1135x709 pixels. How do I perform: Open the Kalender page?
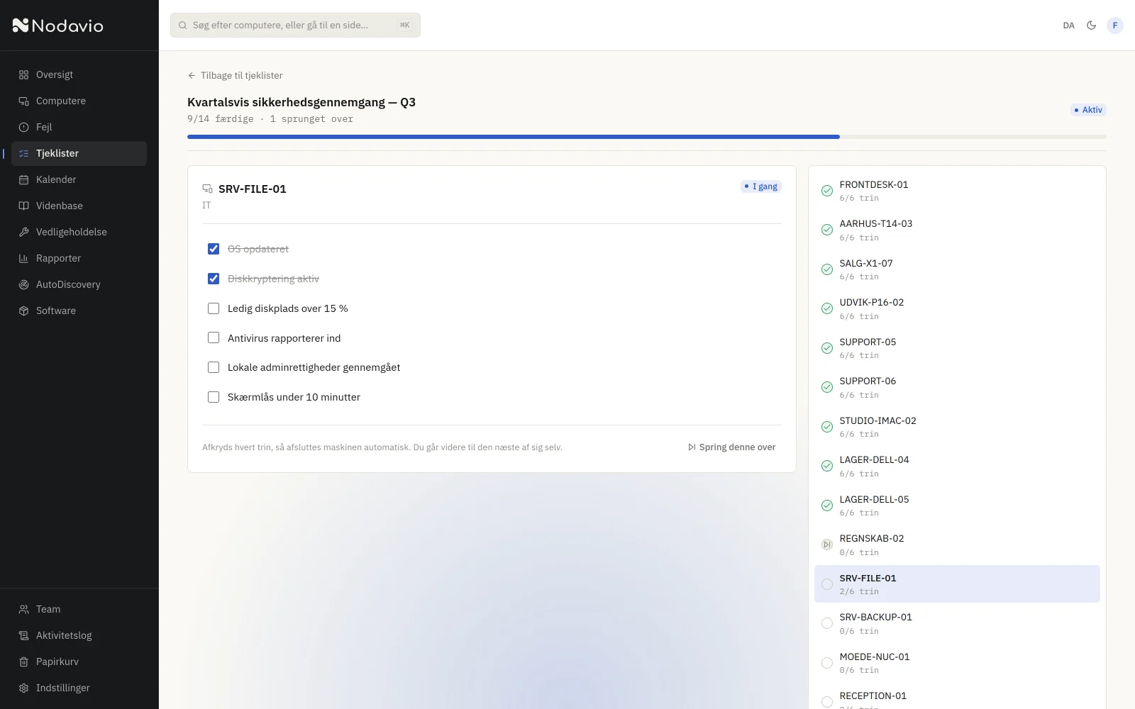click(x=79, y=179)
